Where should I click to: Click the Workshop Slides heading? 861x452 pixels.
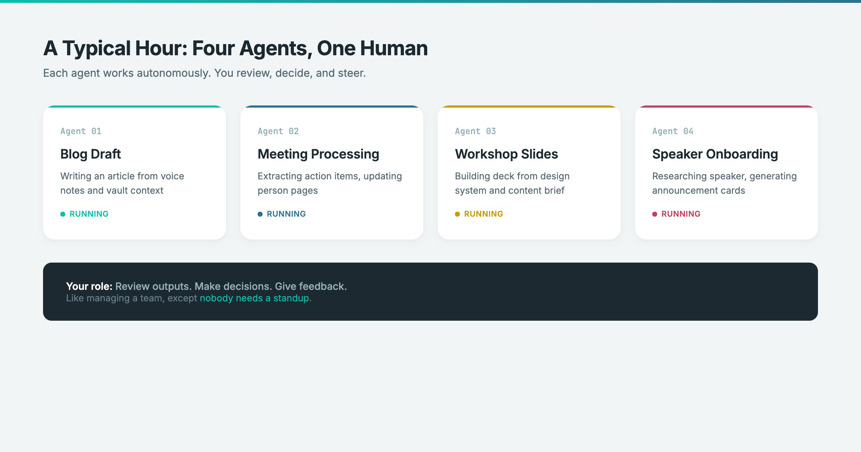click(x=506, y=154)
